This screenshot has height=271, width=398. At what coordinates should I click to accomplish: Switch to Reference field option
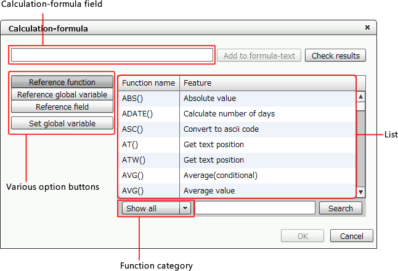62,107
